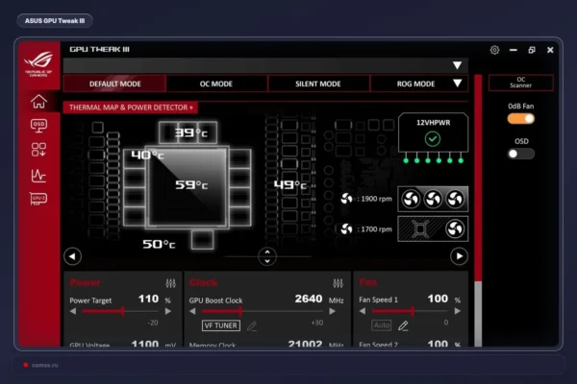Switch to ROG MODE tab
577x384 pixels.
(x=415, y=84)
